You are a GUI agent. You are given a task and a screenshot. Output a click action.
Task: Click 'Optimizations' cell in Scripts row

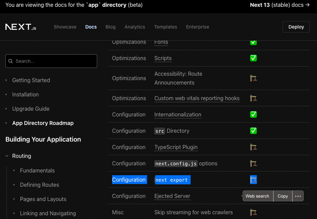click(129, 58)
